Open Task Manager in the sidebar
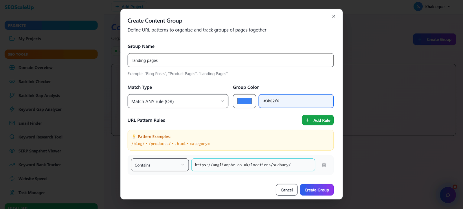Image resolution: width=463 pixels, height=209 pixels. (x=32, y=193)
